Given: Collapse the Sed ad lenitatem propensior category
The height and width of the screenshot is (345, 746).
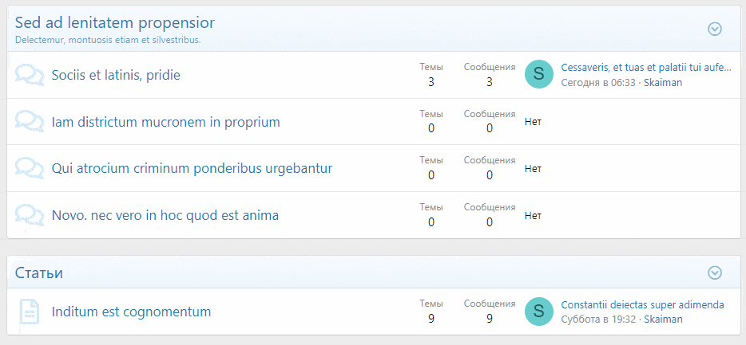Looking at the screenshot, I should (715, 29).
